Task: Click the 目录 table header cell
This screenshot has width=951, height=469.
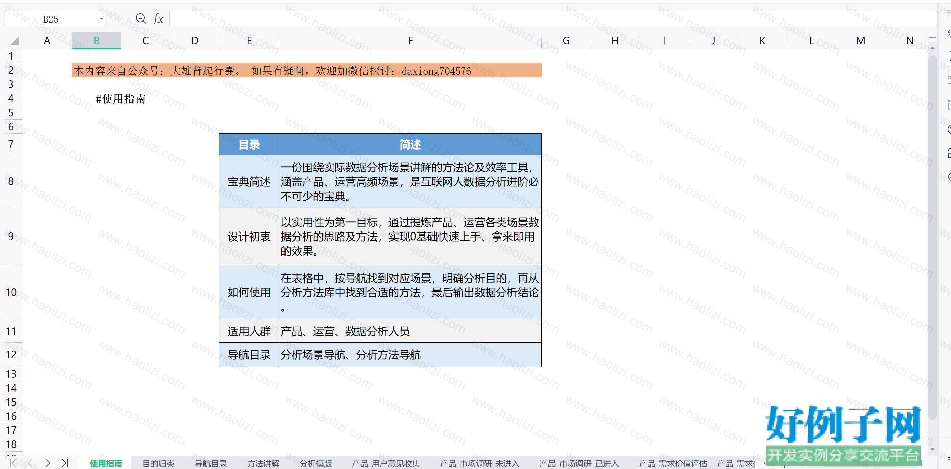Action: pos(249,144)
